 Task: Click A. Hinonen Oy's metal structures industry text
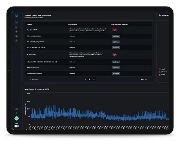pos(86,55)
